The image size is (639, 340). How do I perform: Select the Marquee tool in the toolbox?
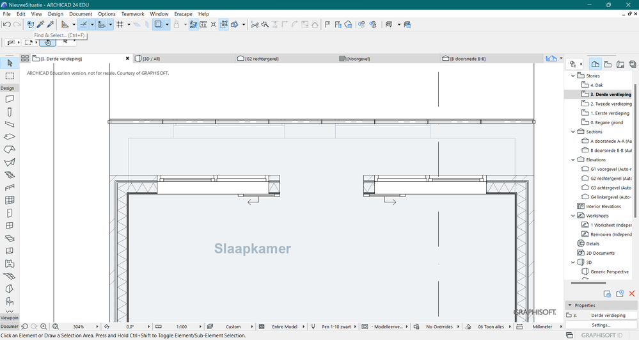tap(10, 76)
